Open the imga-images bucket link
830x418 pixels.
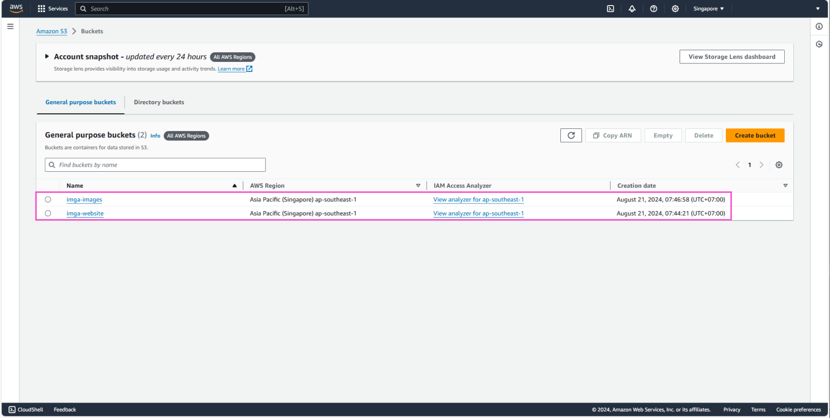(x=84, y=199)
